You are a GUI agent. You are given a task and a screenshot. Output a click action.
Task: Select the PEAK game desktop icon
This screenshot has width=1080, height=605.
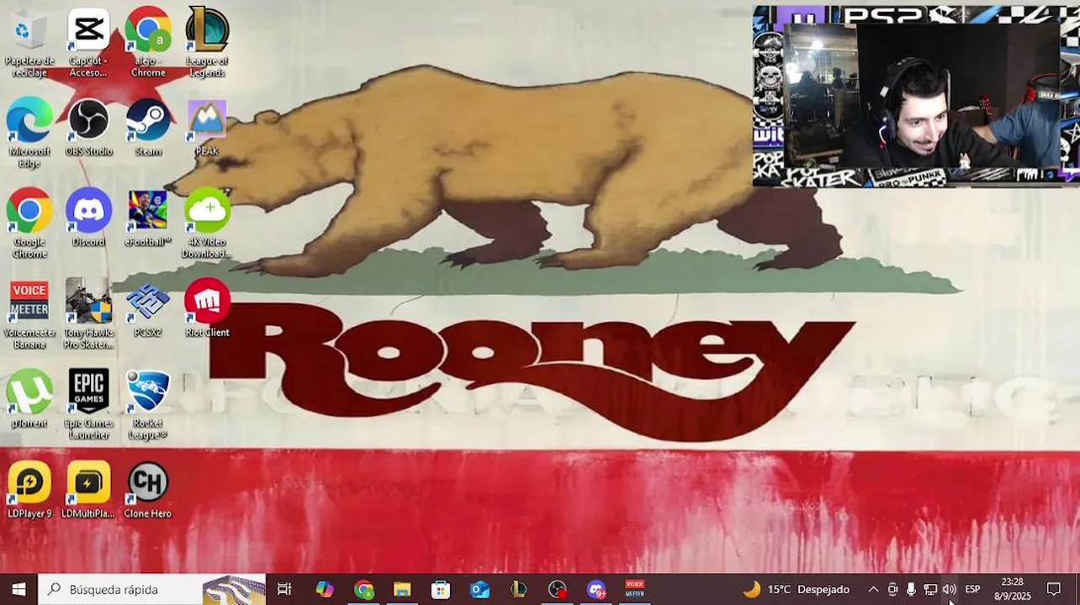(x=207, y=129)
